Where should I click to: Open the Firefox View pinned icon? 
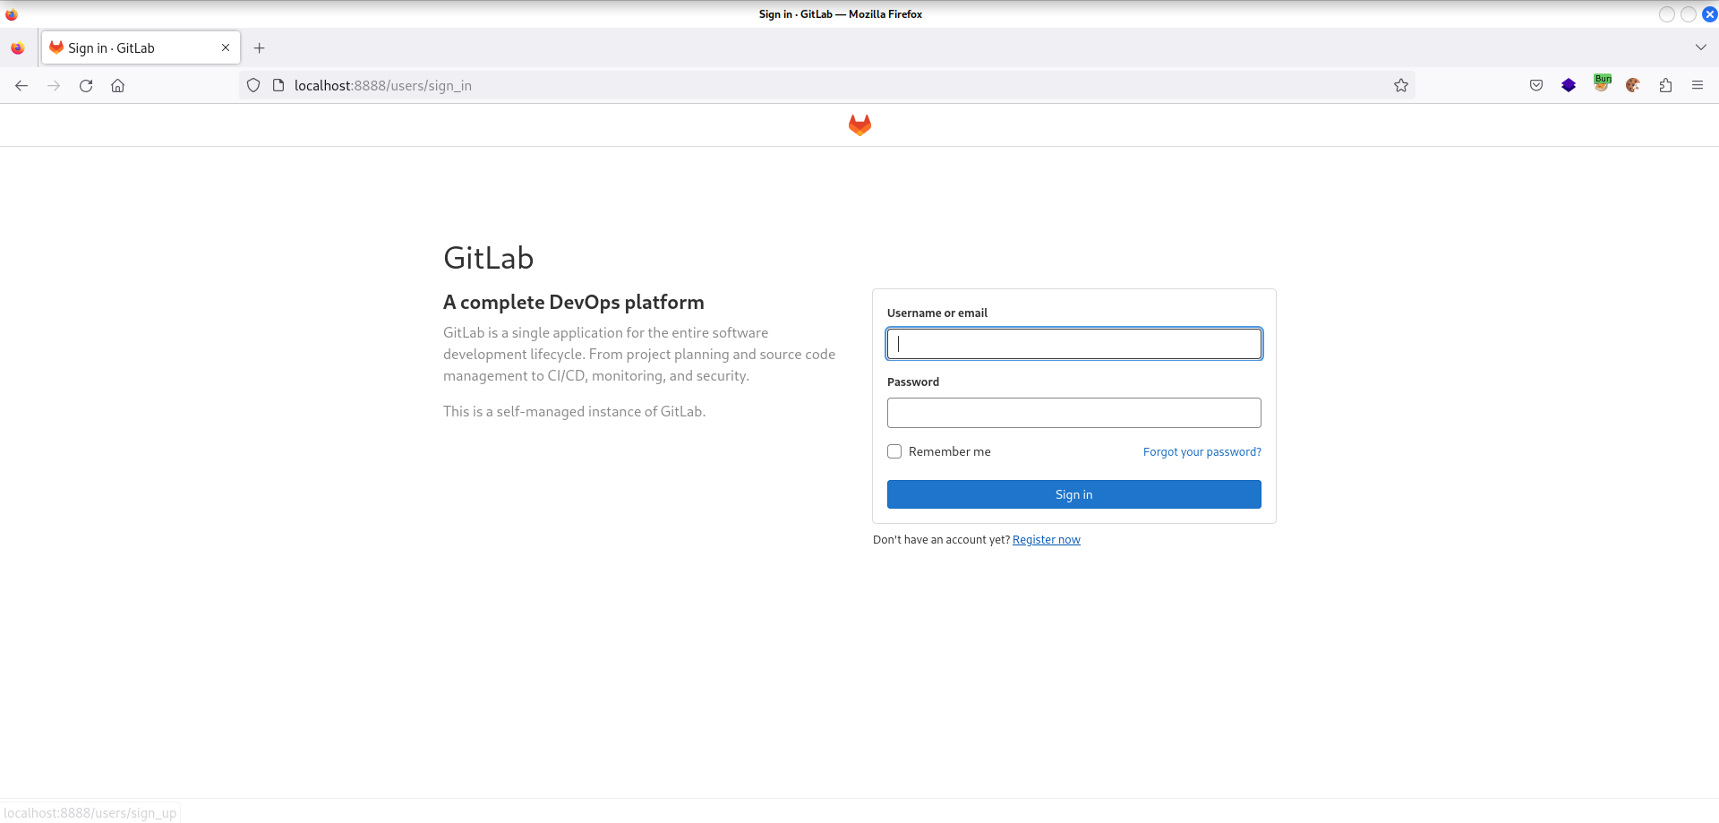[18, 48]
